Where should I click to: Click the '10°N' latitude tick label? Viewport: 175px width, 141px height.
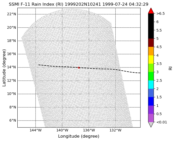click(11, 94)
